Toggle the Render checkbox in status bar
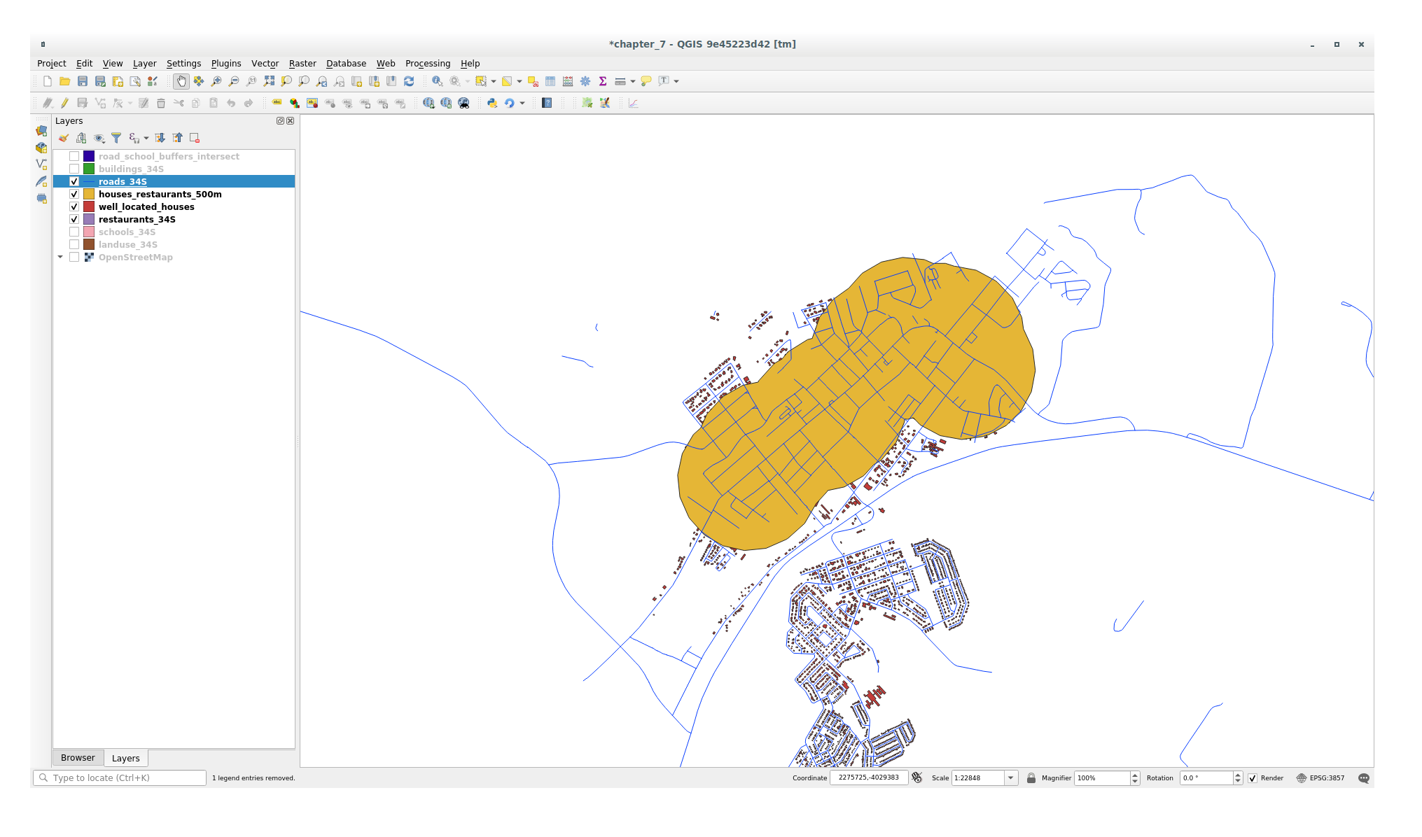The image size is (1422, 837). click(x=1253, y=778)
